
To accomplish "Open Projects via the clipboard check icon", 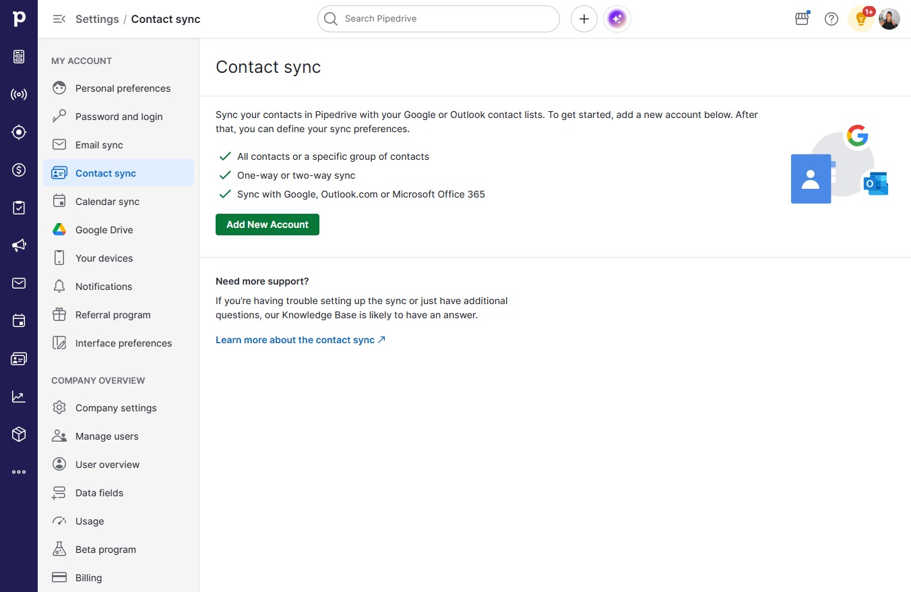I will click(x=19, y=208).
